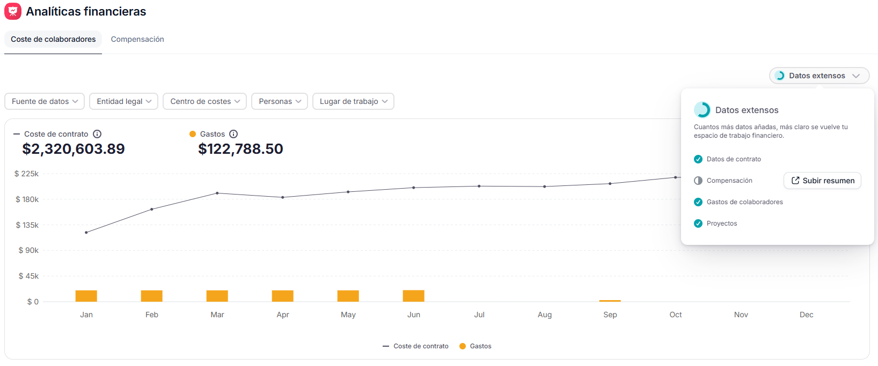This screenshot has width=878, height=366.
Task: Open the Centro de costes dropdown
Action: [204, 101]
